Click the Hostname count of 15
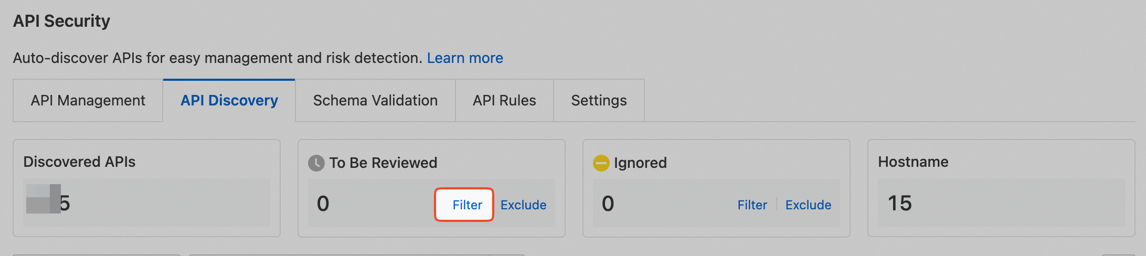The width and height of the screenshot is (1146, 256). pos(899,203)
